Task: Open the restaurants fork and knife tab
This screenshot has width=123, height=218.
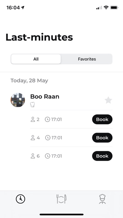Action: pos(61,199)
